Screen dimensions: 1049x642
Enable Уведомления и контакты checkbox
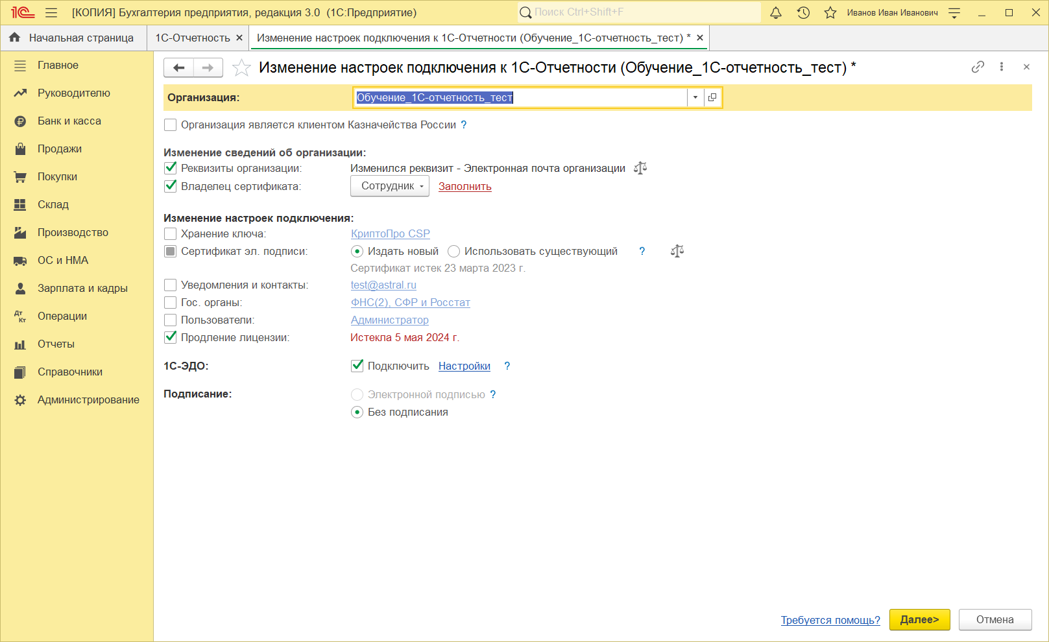coord(171,285)
